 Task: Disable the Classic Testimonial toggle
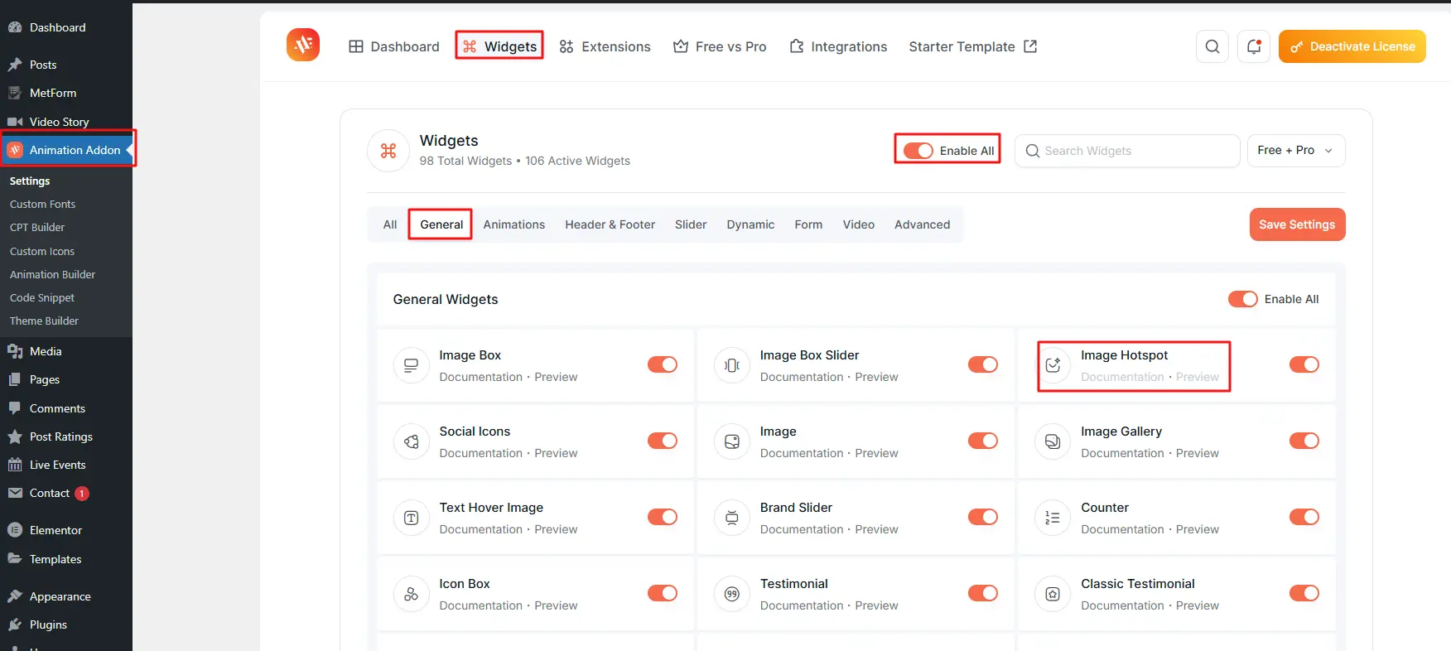coord(1304,593)
